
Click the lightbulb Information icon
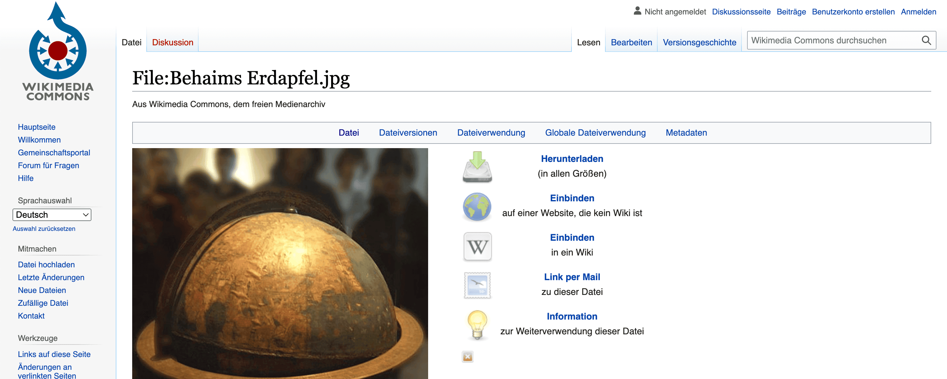(x=477, y=325)
